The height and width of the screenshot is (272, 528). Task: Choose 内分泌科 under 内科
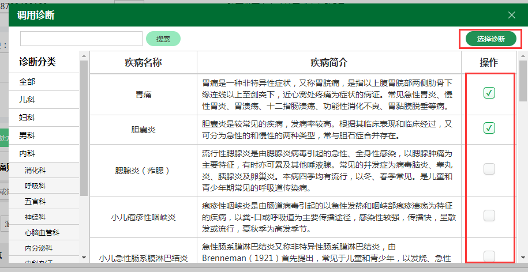[x=39, y=248]
